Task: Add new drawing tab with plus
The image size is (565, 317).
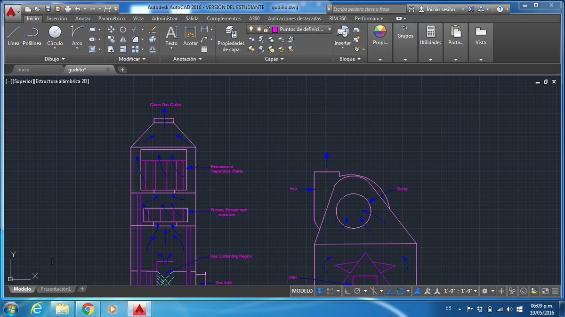Action: tap(122, 70)
